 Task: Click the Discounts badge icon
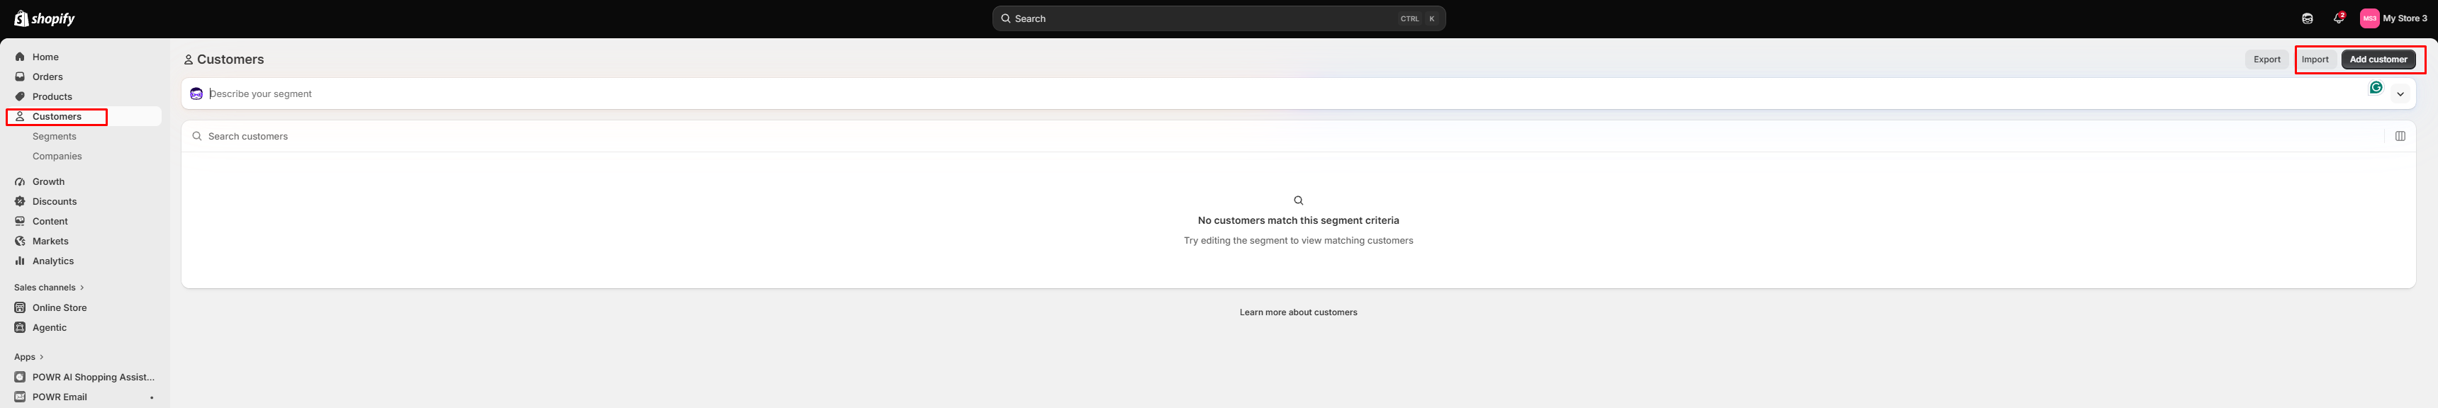click(20, 202)
